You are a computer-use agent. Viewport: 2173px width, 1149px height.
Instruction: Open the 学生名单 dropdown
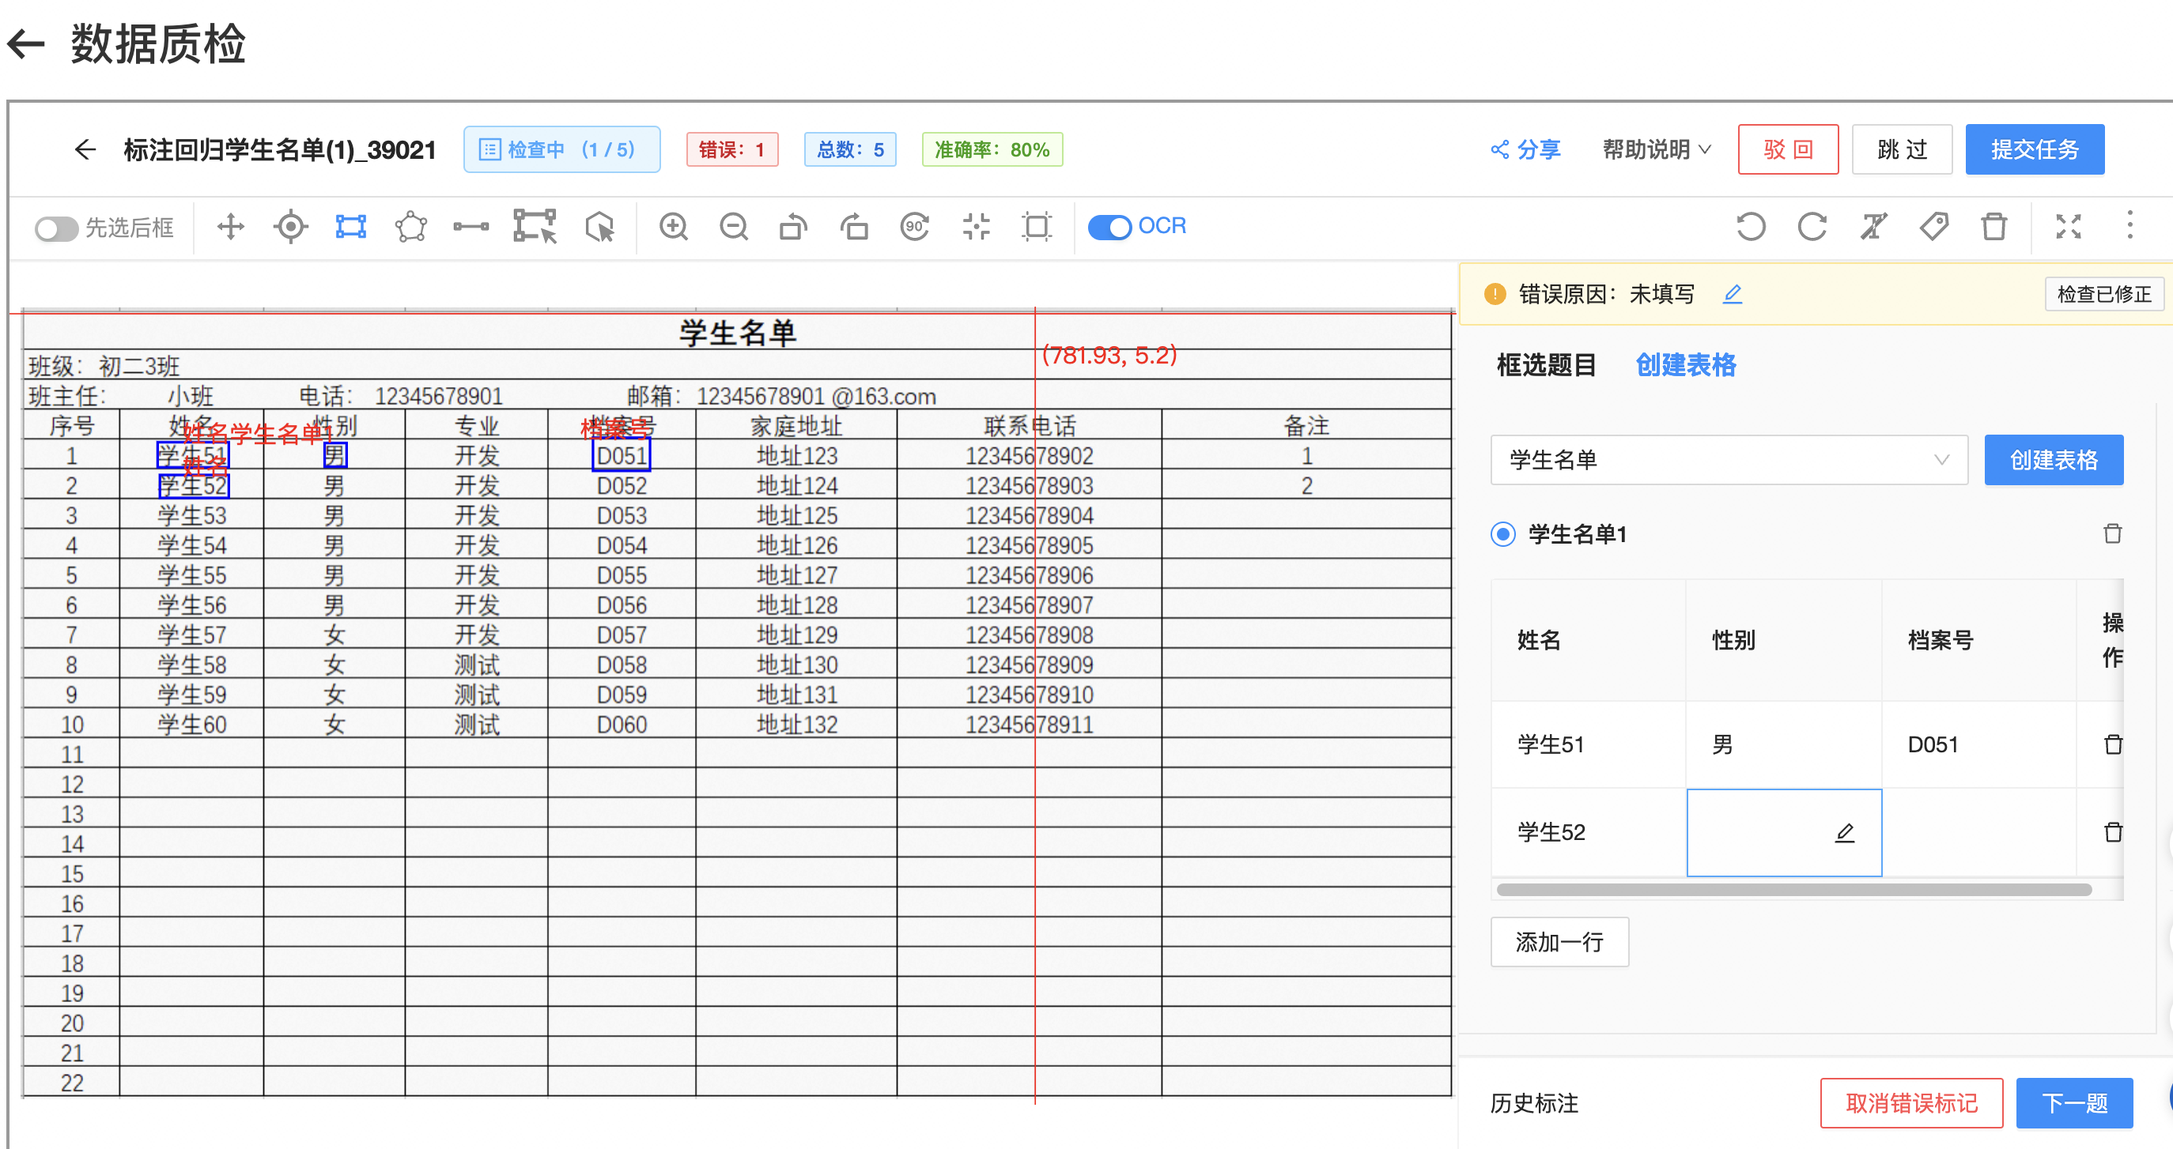point(1729,460)
